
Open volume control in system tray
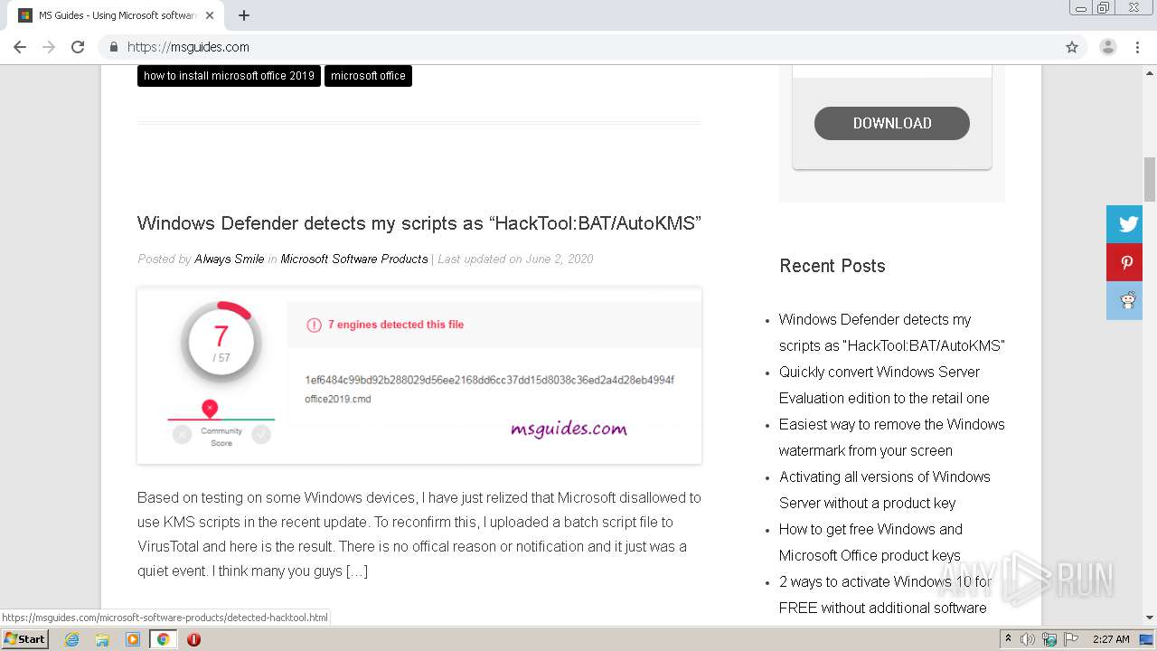1028,639
